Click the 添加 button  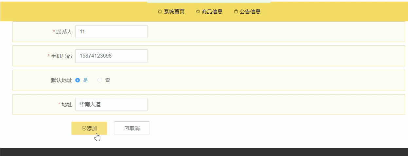89,128
